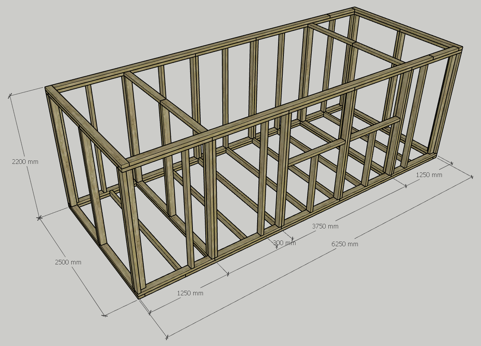The width and height of the screenshot is (481, 346).
Task: Select the partition top beam nearest the 2200 mm side
Action: click(167, 103)
